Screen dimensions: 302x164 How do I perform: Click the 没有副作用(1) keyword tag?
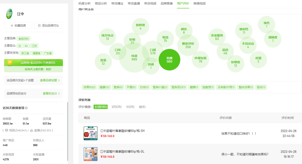(x=226, y=87)
